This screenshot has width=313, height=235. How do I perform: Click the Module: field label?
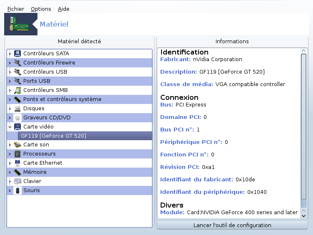click(172, 212)
